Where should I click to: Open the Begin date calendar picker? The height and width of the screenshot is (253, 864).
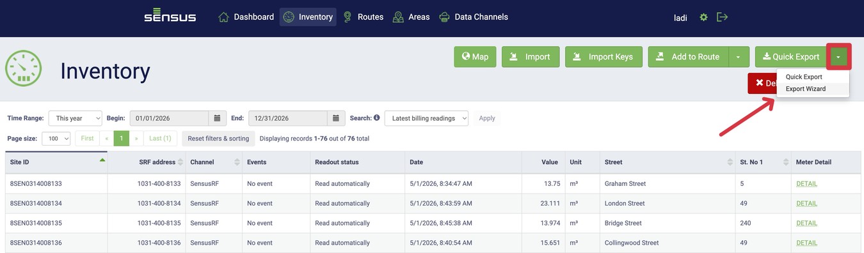tap(217, 118)
